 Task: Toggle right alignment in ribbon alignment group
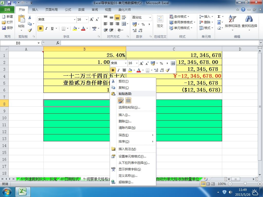tap(117, 24)
